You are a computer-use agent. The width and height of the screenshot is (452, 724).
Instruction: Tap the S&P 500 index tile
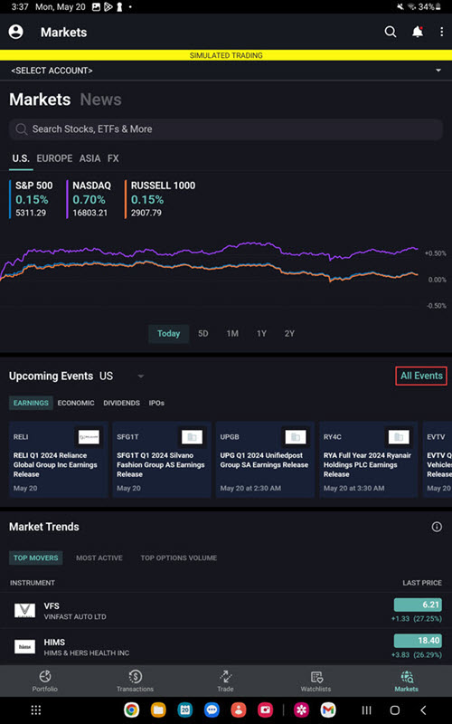[32, 199]
